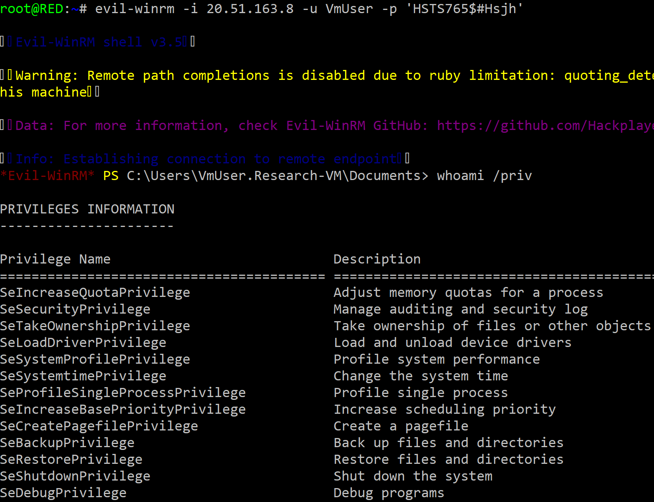Click the Description column header
Screen dimensions: 654x502
(x=376, y=259)
